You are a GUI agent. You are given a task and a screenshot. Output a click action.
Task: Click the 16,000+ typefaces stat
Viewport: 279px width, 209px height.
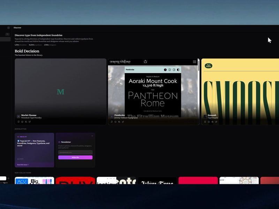pos(35,45)
